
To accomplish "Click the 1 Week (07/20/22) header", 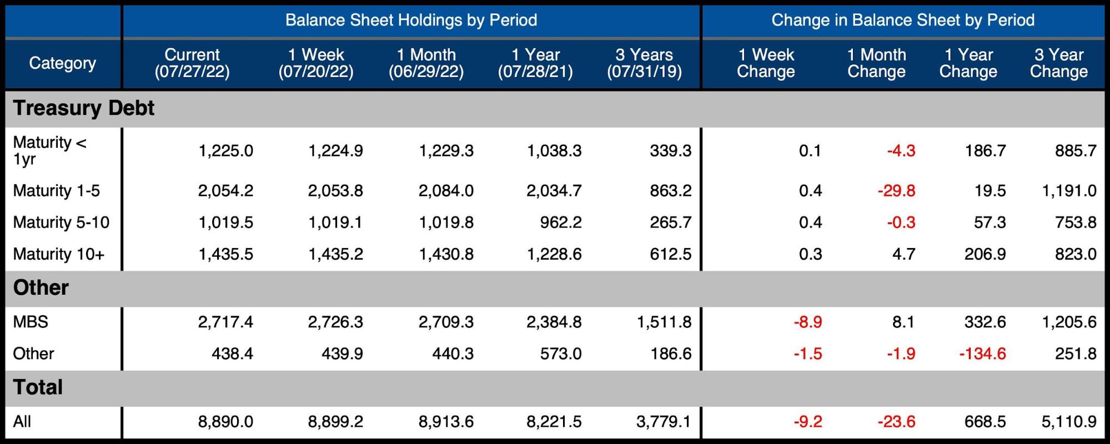I will pos(316,63).
